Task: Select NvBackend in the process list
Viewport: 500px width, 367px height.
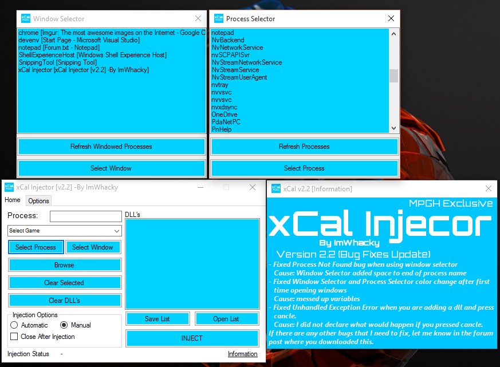Action: (x=300, y=40)
